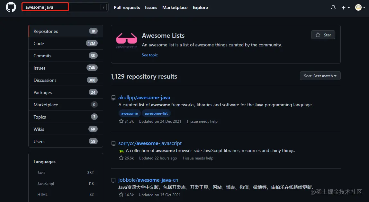Open Issues in top navigation
Viewport: 369px width, 202px height.
coord(151,7)
